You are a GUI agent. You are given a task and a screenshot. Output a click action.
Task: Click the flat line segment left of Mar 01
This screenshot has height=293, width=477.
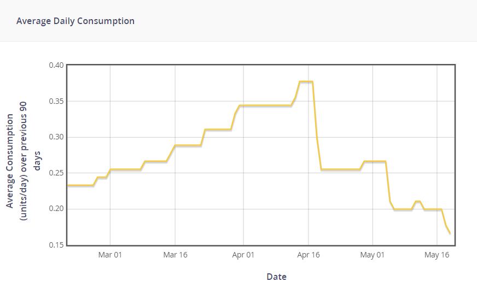80,185
